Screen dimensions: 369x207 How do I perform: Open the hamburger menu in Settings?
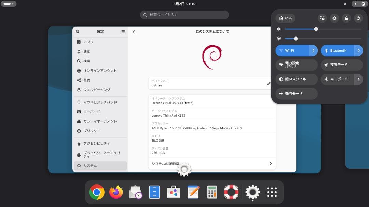tap(123, 31)
